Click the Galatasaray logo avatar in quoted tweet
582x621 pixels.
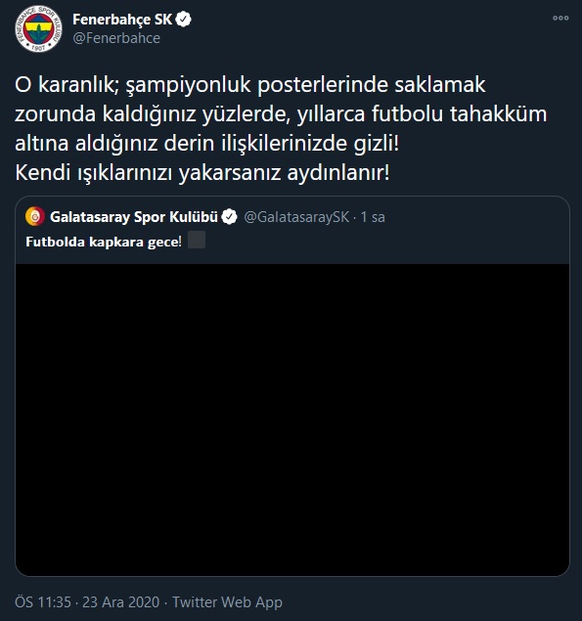coord(35,217)
